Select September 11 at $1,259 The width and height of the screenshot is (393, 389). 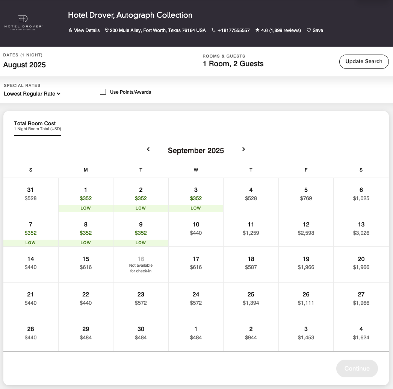click(251, 229)
